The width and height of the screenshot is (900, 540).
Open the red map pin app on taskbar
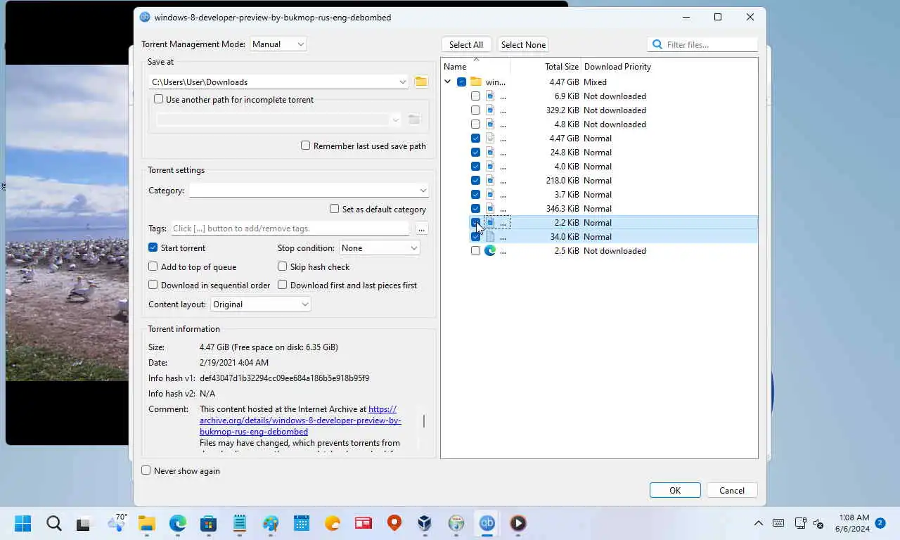394,523
